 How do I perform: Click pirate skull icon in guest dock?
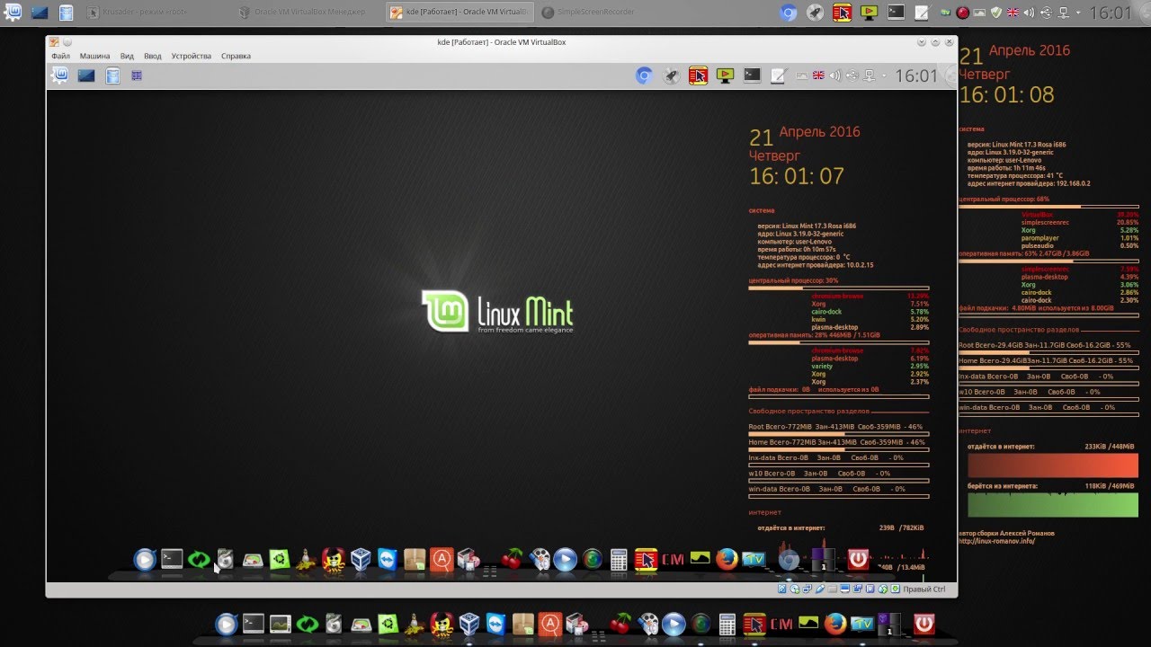pos(334,559)
